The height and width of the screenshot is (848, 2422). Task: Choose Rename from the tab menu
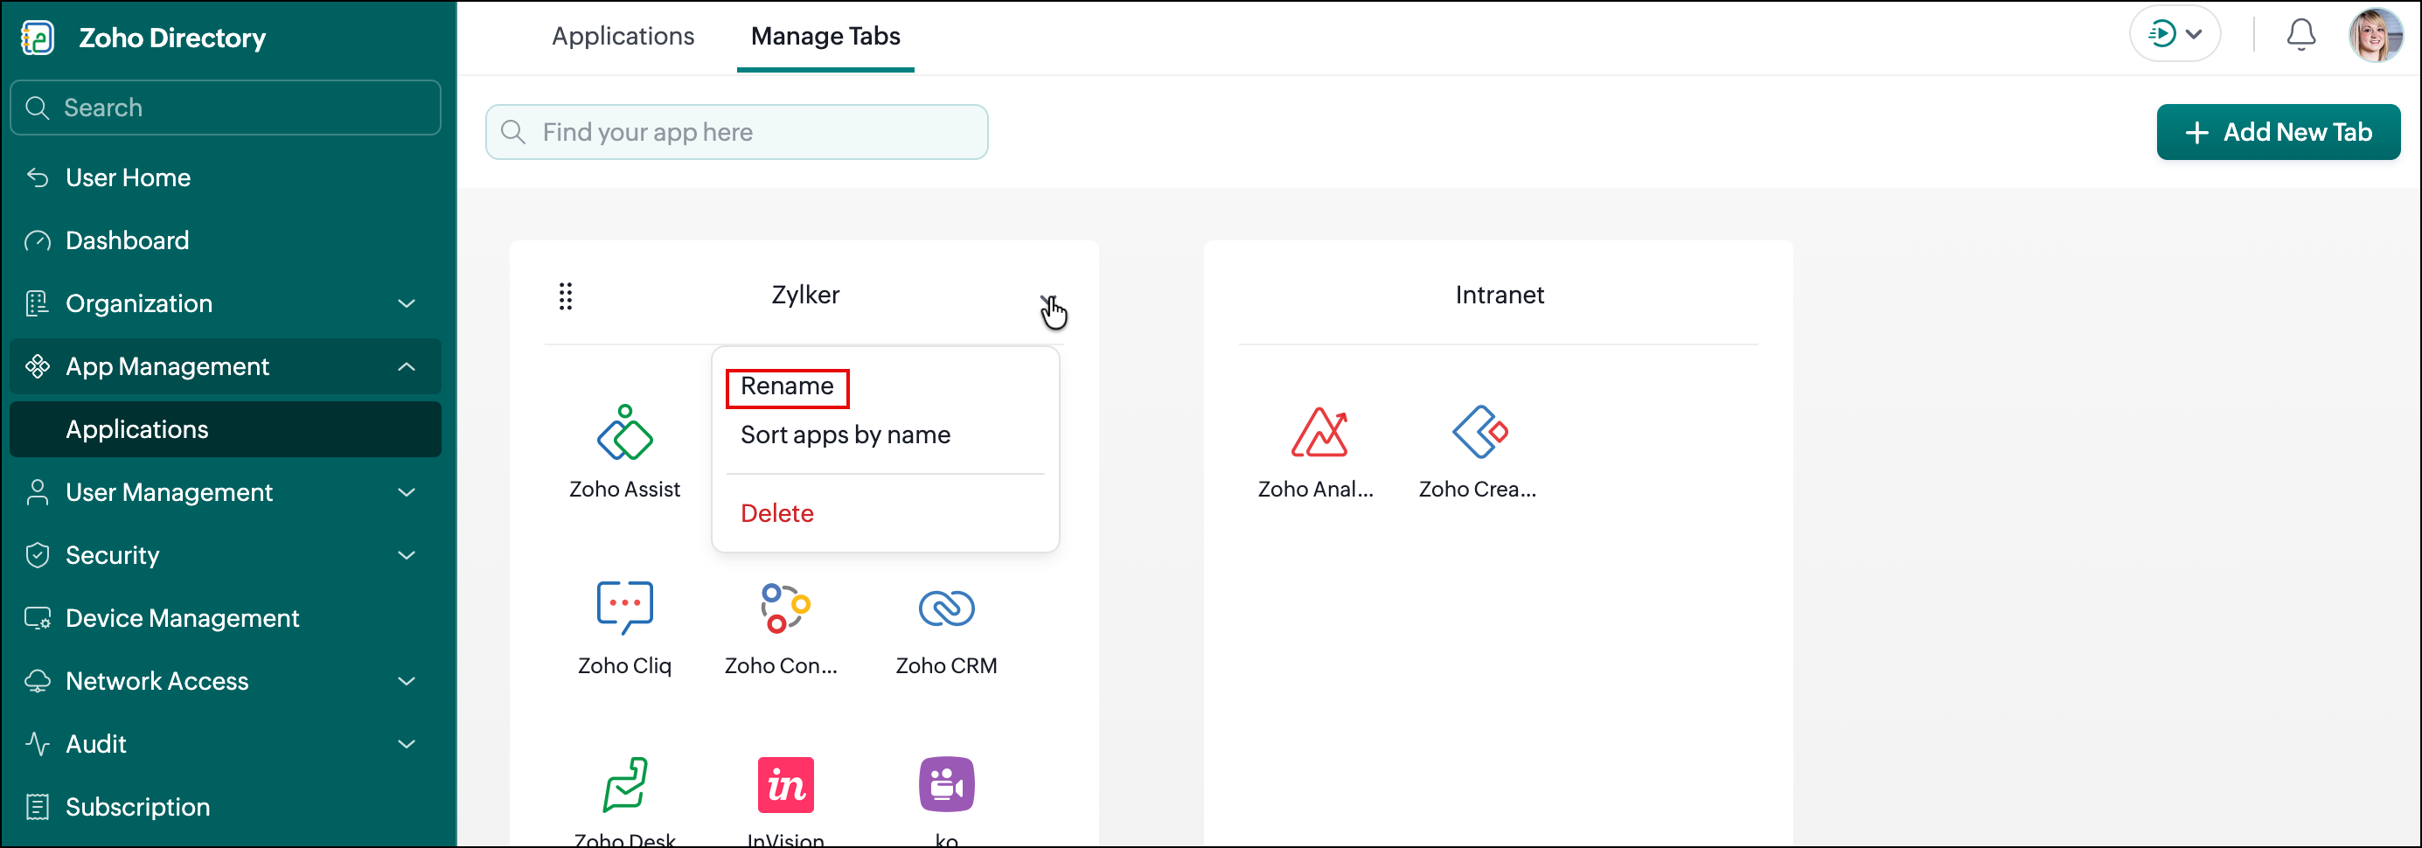coord(787,386)
